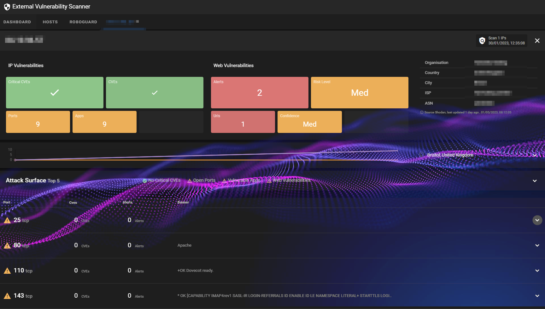Collapse the Attack Surface section chevron
Image resolution: width=545 pixels, height=309 pixels.
(535, 181)
